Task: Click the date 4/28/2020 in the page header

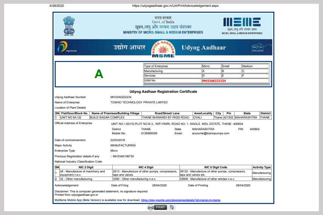Action: [x=57, y=6]
